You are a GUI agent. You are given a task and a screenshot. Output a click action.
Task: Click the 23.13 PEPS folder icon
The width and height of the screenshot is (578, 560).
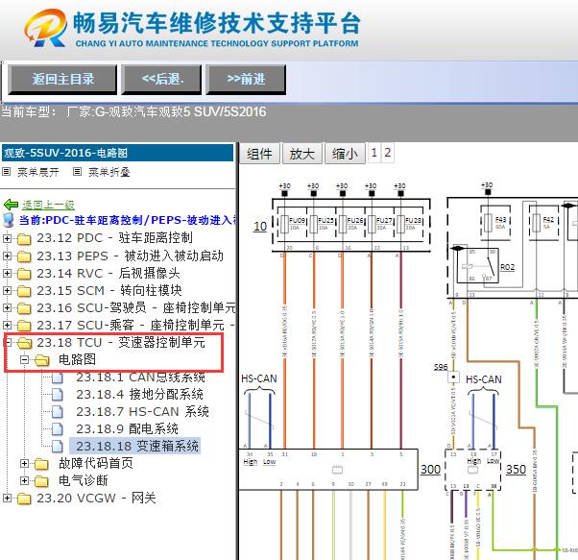[24, 256]
